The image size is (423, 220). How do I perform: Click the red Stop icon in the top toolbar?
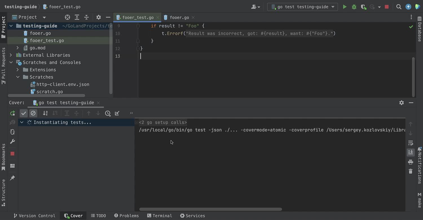(x=387, y=7)
